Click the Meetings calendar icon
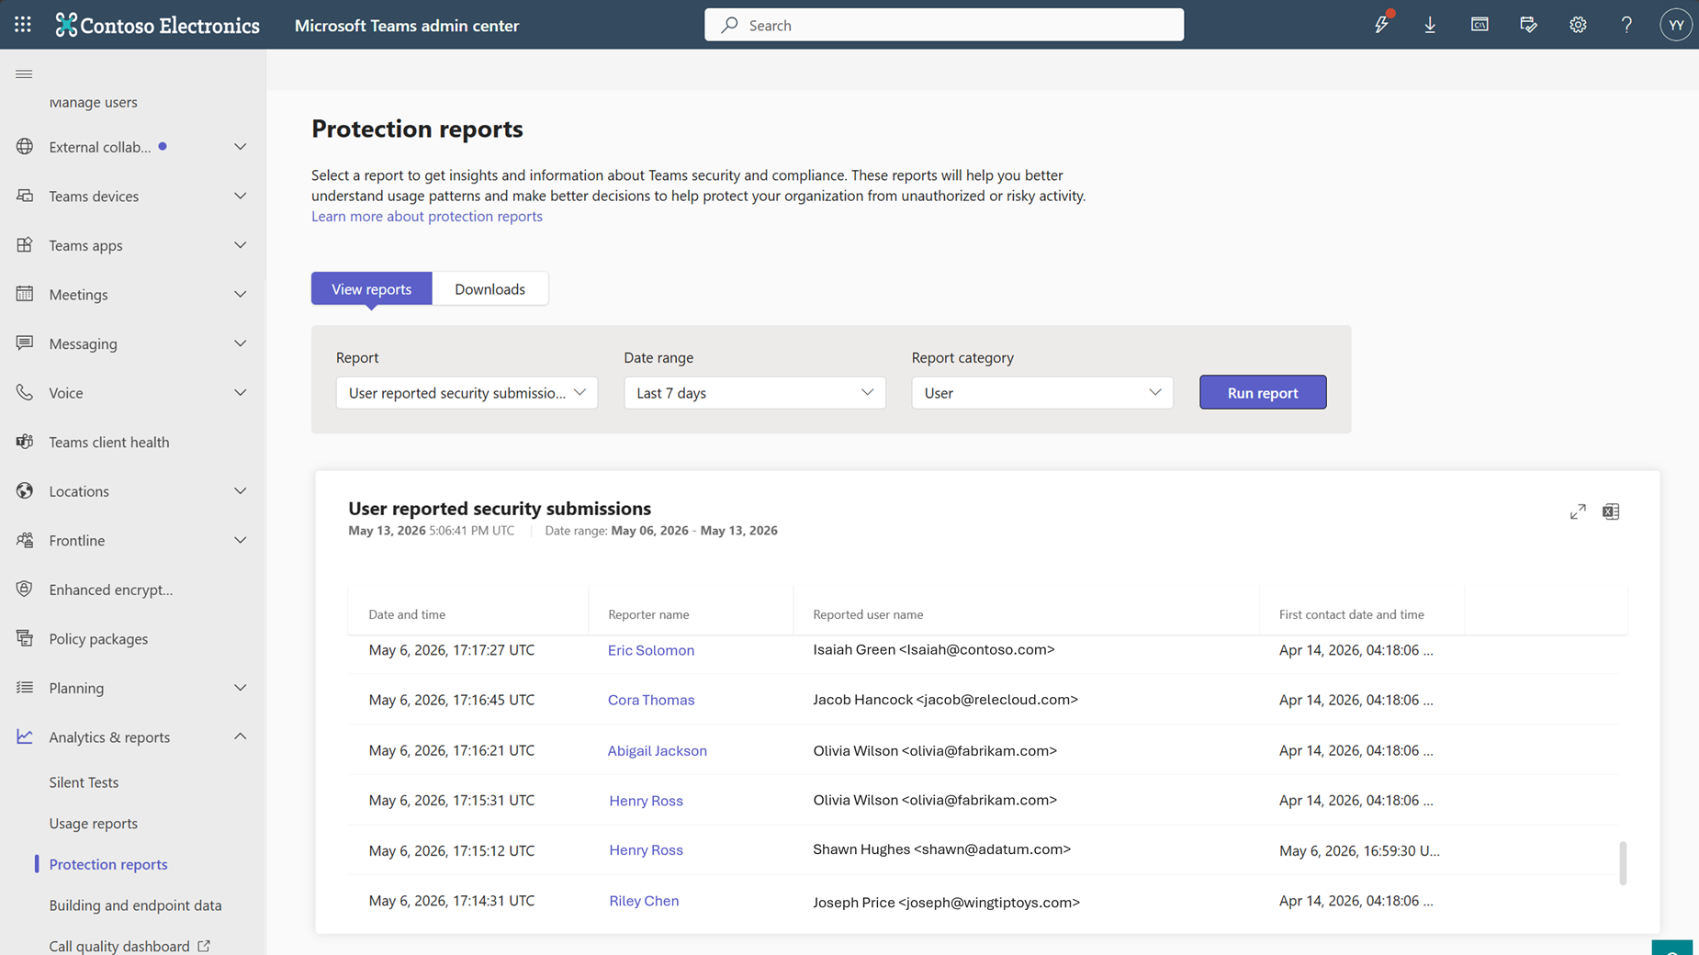Screen dimensions: 1699x955 (25, 294)
